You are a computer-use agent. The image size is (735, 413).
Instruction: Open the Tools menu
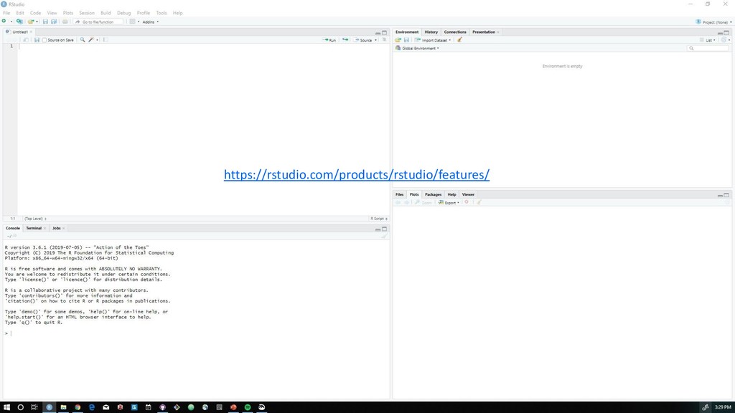(x=161, y=13)
